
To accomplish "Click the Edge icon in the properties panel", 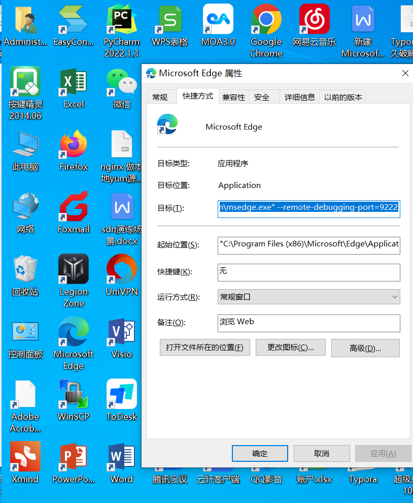I will pyautogui.click(x=167, y=124).
